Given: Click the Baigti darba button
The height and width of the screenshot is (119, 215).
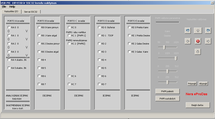Looking at the screenshot, I should point(197,105).
